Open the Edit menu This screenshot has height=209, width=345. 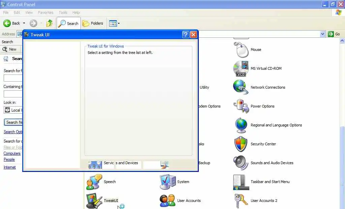click(x=17, y=12)
